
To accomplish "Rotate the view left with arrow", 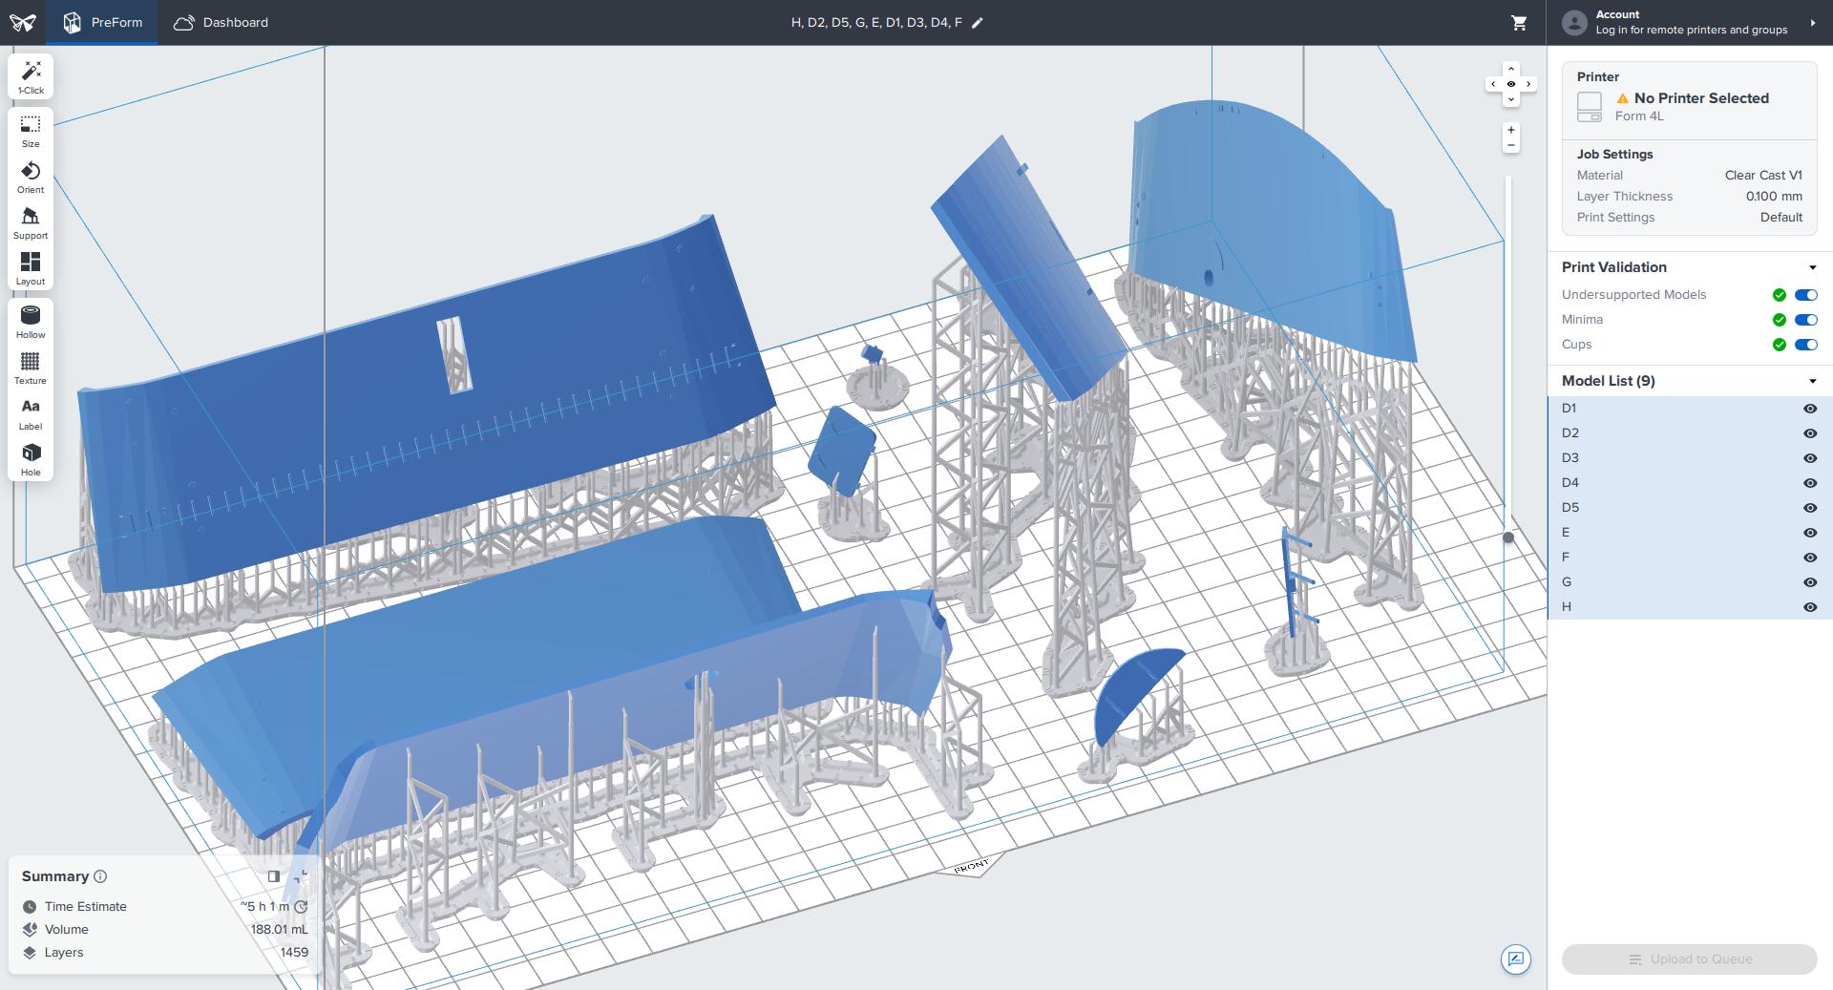I will 1493,84.
